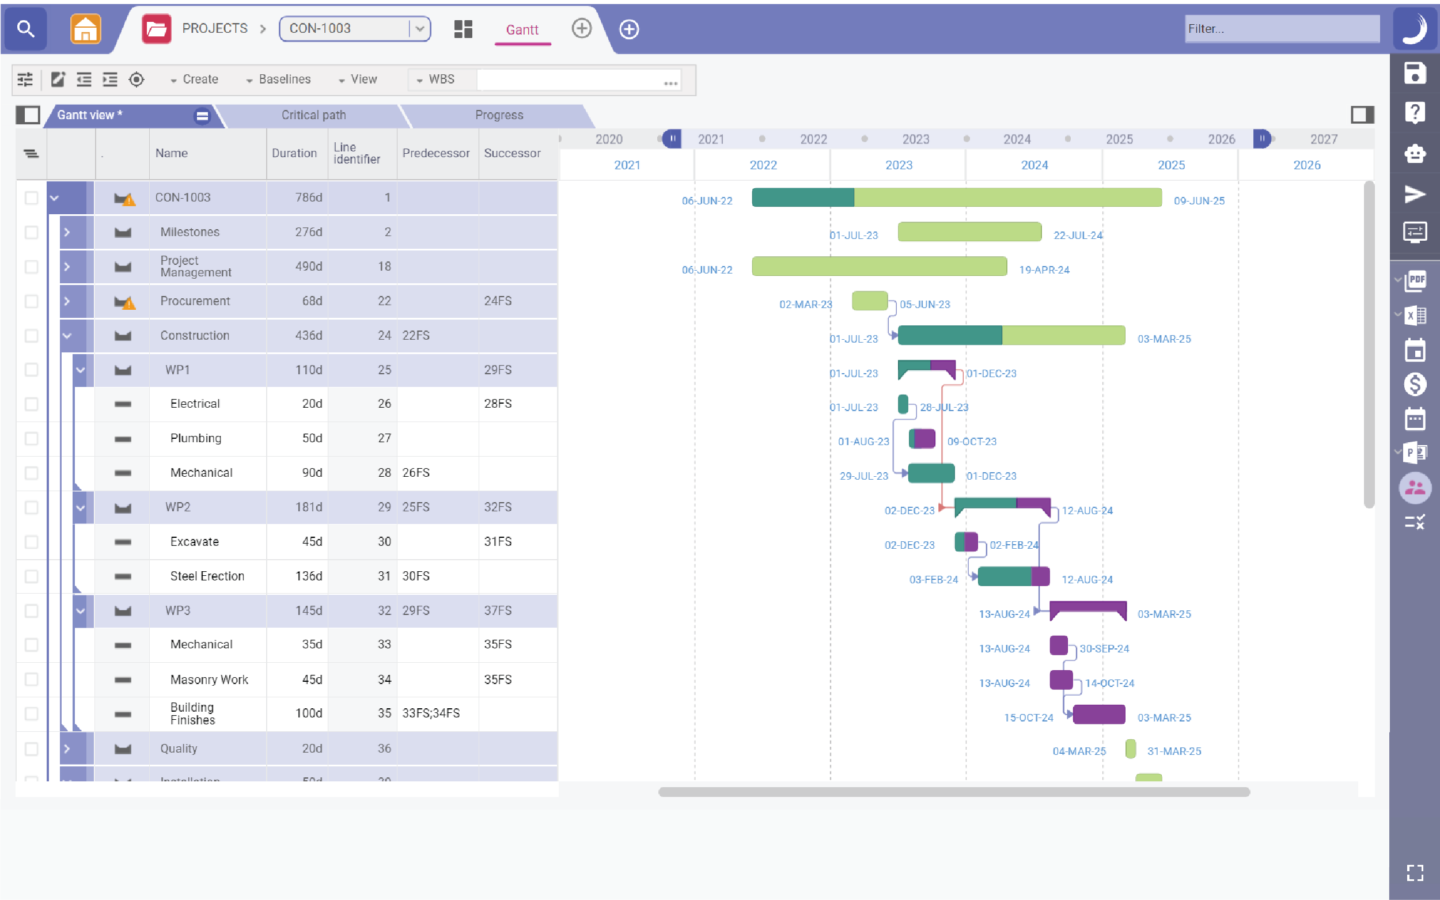Switch to the Critical path tab
This screenshot has height=900, width=1440.
pyautogui.click(x=313, y=115)
